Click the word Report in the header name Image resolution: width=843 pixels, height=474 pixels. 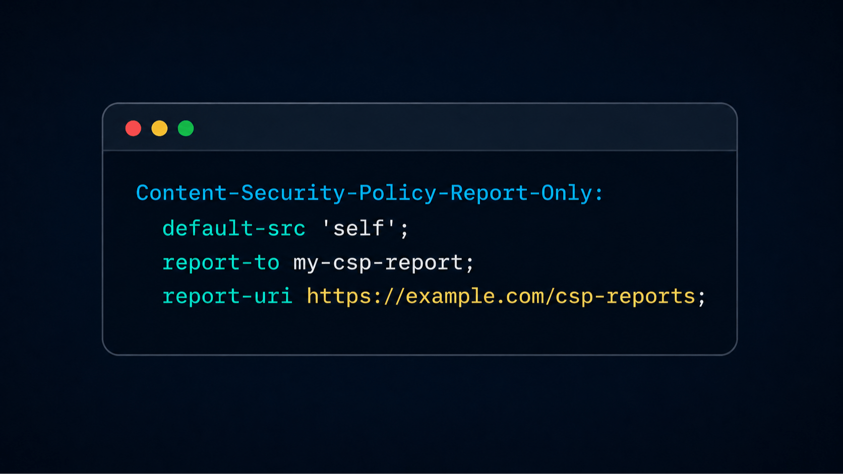(489, 193)
